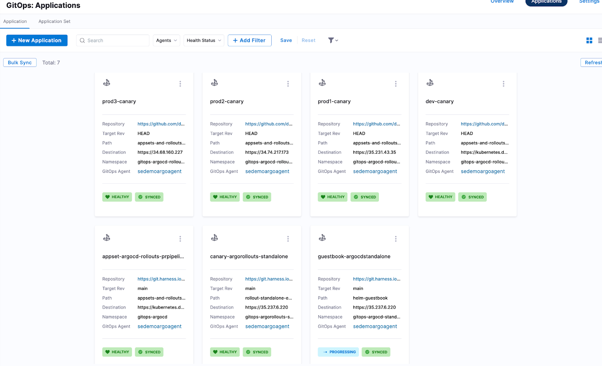Open the prod3-canary application
Image resolution: width=602 pixels, height=366 pixels.
click(x=119, y=101)
